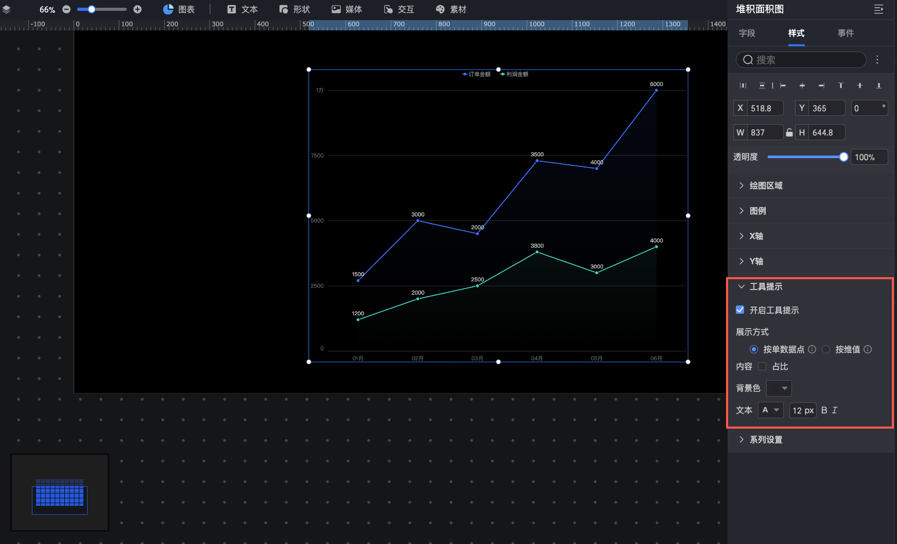Click the 搜索 search field

[x=801, y=60]
